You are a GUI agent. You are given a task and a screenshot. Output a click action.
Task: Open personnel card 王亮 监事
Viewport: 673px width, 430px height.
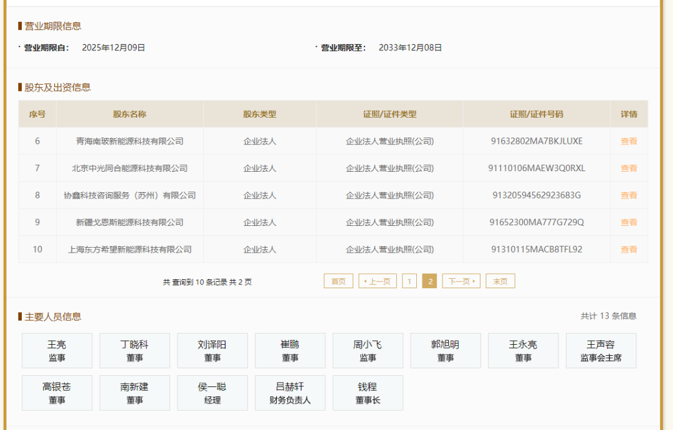pos(57,350)
